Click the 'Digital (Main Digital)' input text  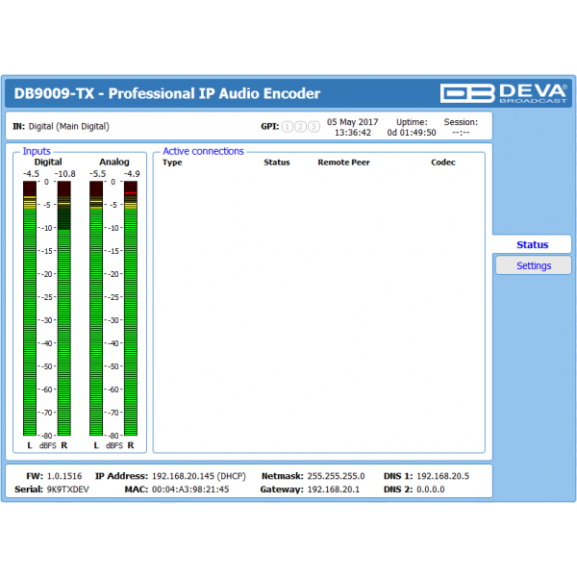69,127
